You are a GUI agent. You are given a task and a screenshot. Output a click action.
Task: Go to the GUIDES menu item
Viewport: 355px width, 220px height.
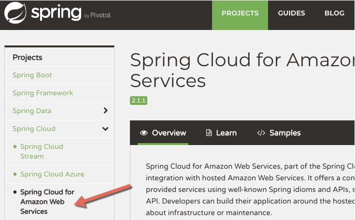(x=291, y=14)
